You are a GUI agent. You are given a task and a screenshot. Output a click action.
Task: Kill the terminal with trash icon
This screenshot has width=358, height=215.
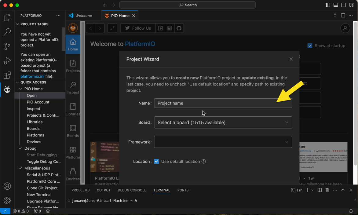point(327,190)
